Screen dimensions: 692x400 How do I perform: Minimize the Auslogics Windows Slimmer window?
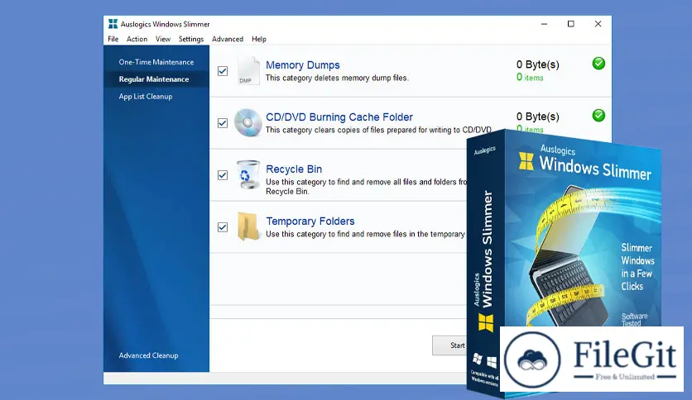click(x=544, y=24)
